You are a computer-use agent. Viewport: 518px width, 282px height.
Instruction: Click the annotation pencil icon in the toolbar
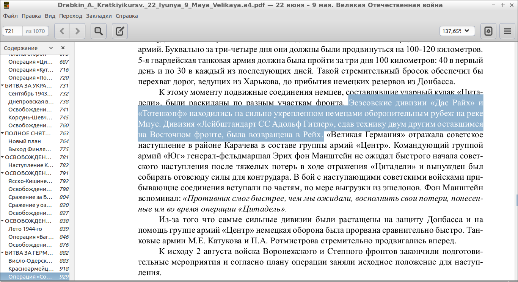click(x=120, y=31)
